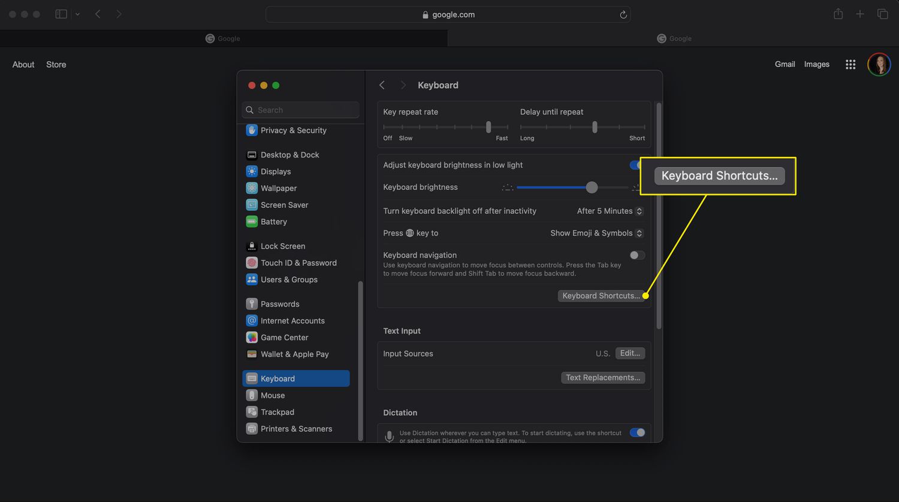This screenshot has height=502, width=899.
Task: Open the Safari tab group chevron dropdown
Action: coord(77,14)
